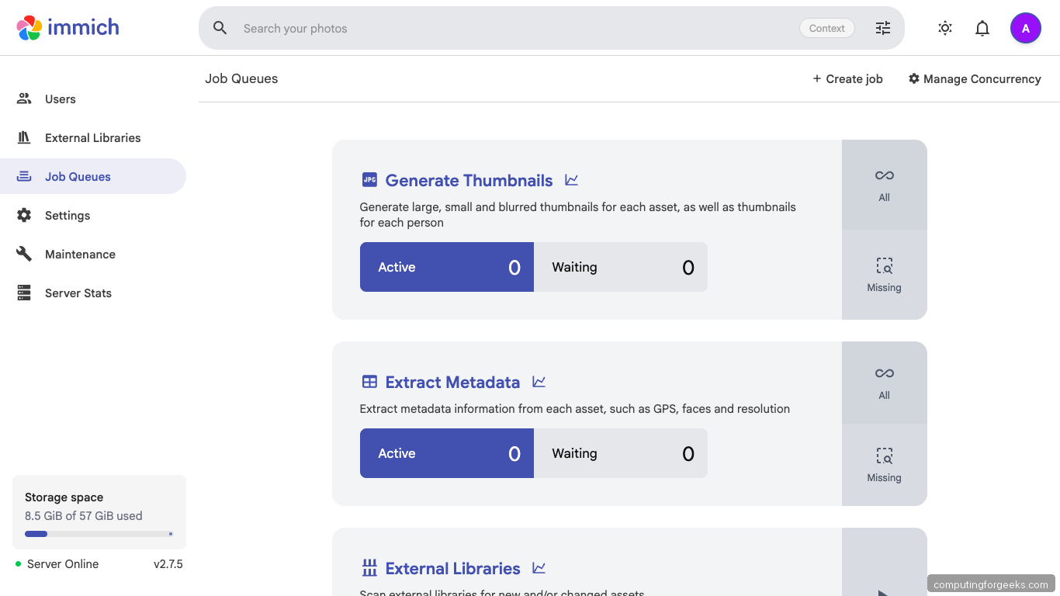Open the External Libraries statistics graph icon
The height and width of the screenshot is (596, 1060).
coord(539,567)
